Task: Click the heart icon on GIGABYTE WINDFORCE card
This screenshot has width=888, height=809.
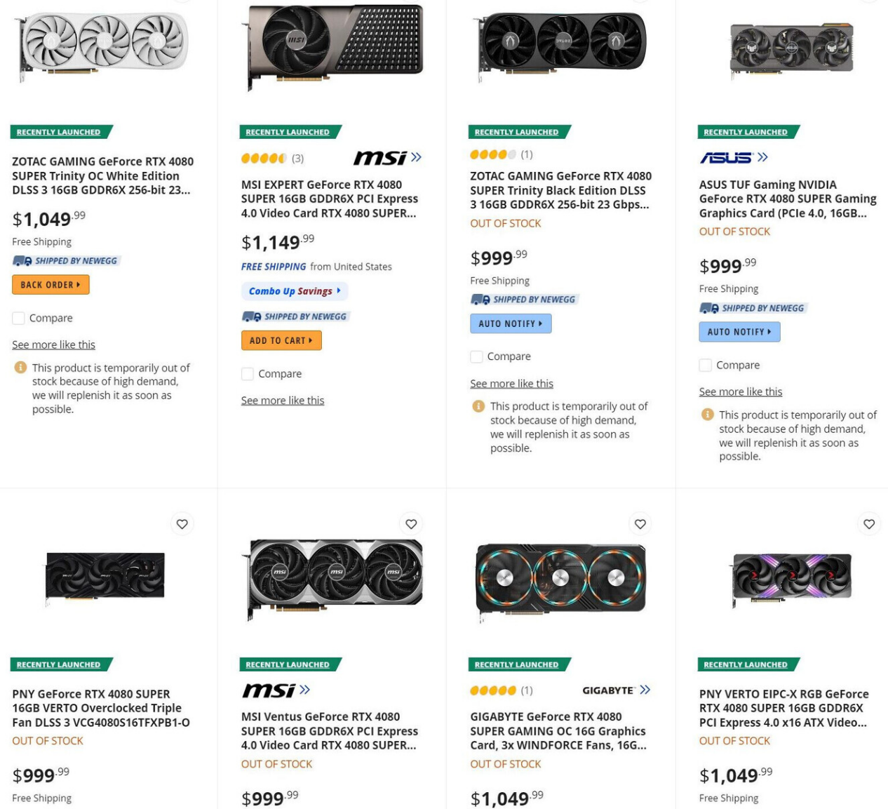Action: coord(639,523)
